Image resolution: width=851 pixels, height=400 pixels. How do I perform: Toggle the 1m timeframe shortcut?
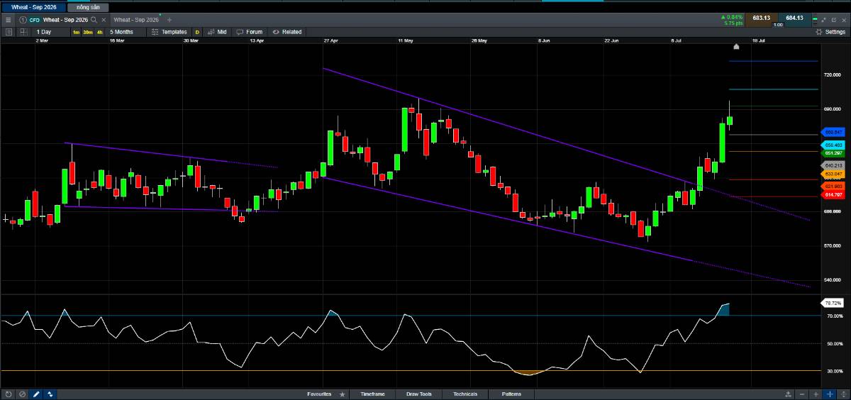tap(76, 32)
